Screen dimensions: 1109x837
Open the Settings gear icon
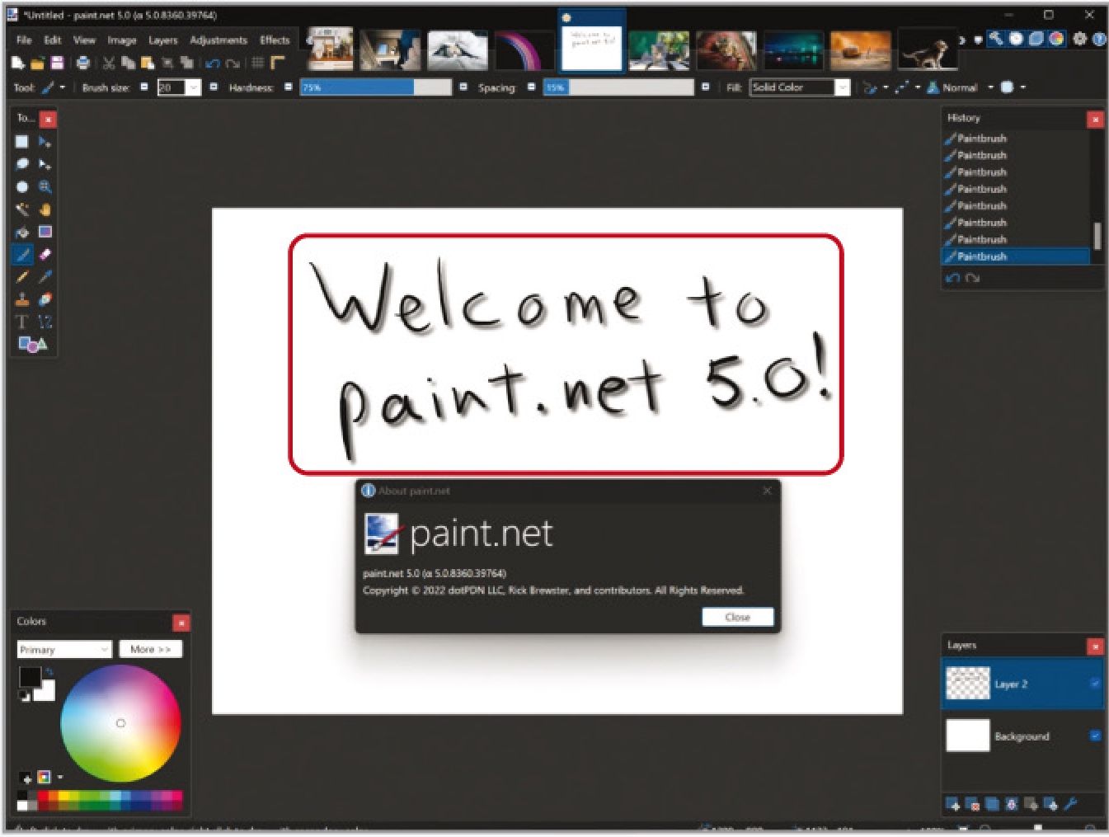click(1079, 39)
